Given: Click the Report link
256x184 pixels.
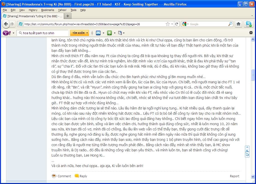Looking at the screenshot, I should pos(234,176).
